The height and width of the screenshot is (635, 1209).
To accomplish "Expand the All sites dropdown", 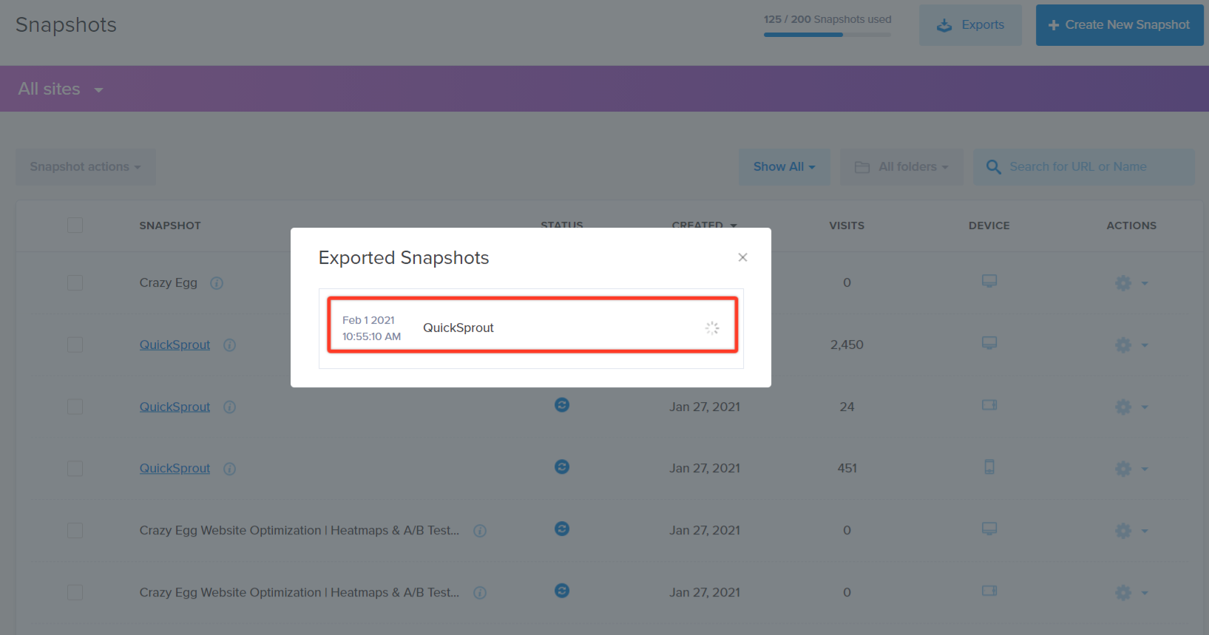I will (x=61, y=89).
